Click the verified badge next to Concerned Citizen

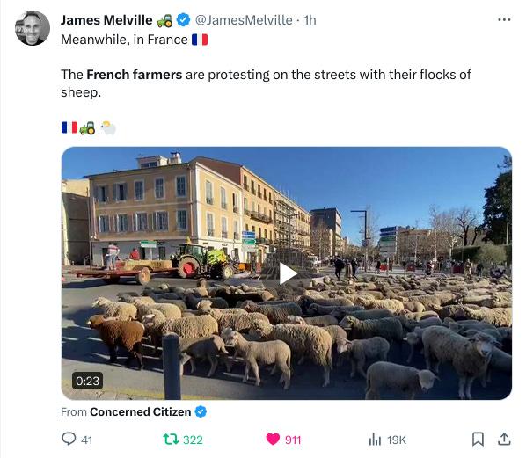tap(201, 411)
